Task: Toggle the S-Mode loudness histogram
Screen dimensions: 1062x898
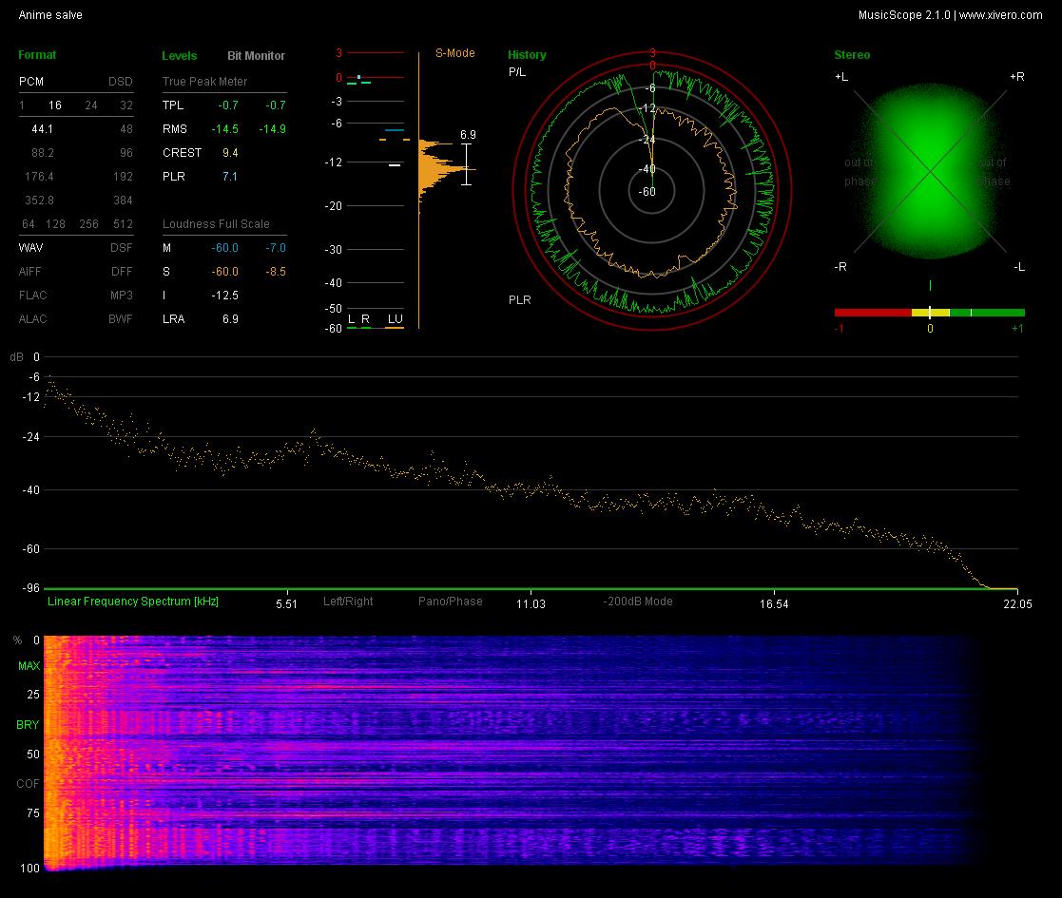Action: point(454,53)
